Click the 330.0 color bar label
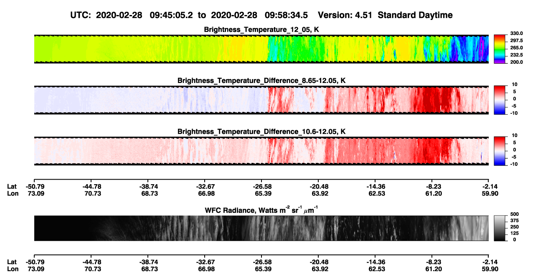 (516, 33)
